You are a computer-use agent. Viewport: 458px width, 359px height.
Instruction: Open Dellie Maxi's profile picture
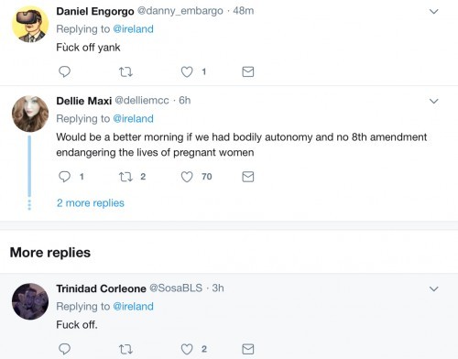click(30, 114)
